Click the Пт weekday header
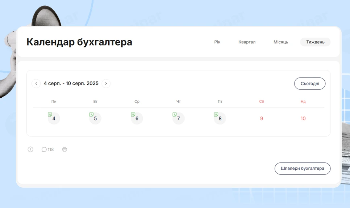The height and width of the screenshot is (208, 350). pyautogui.click(x=220, y=101)
